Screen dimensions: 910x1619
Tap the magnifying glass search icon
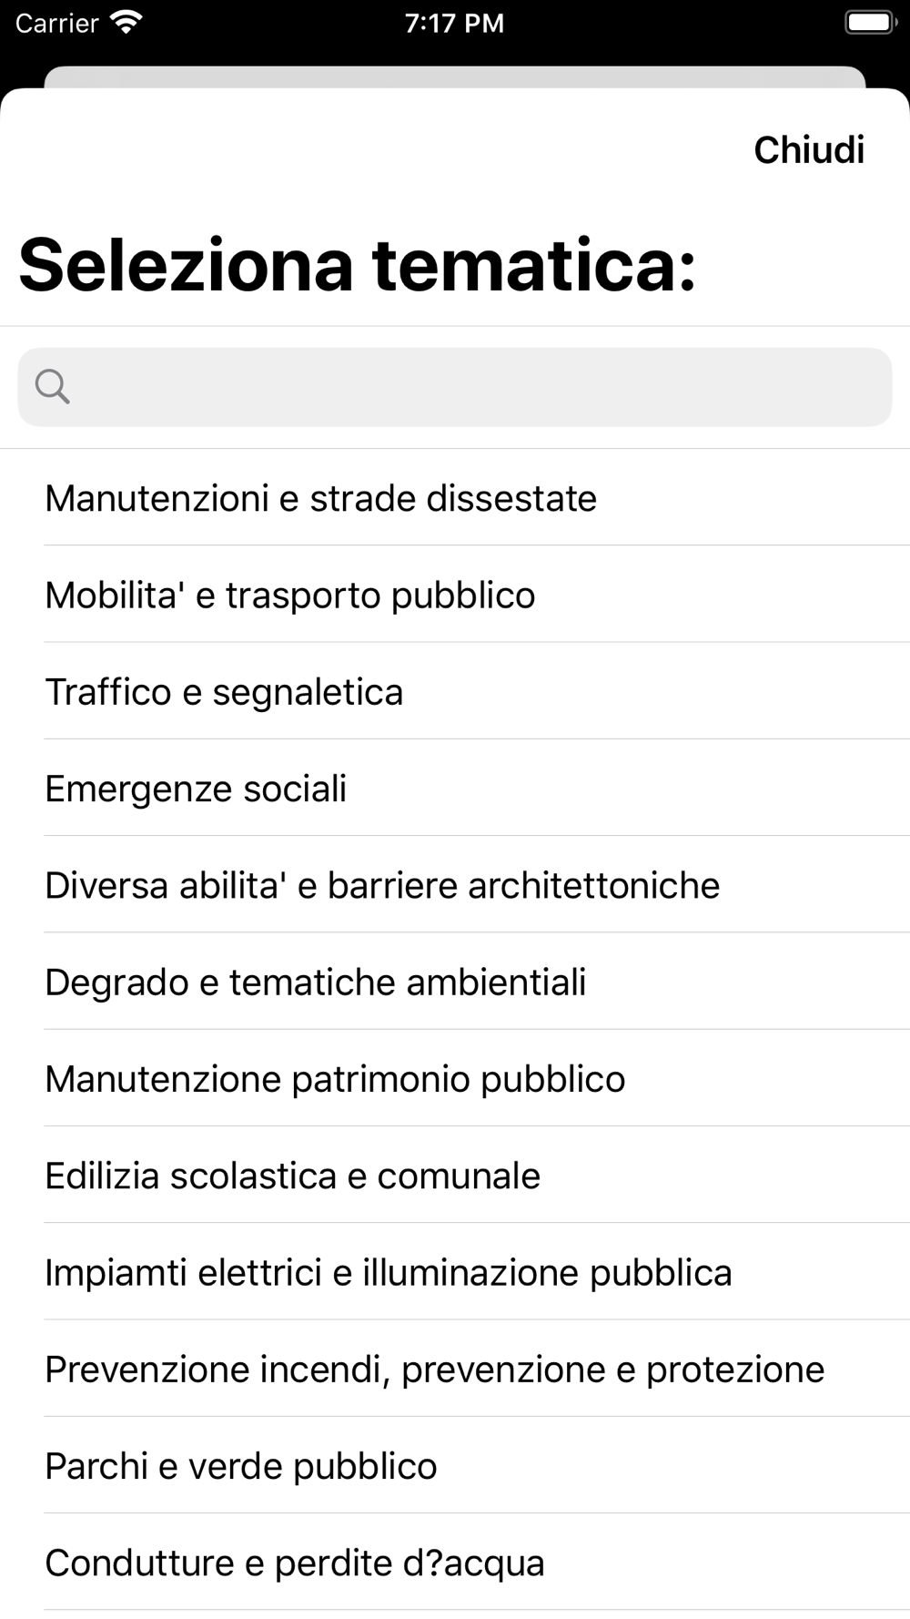point(52,387)
